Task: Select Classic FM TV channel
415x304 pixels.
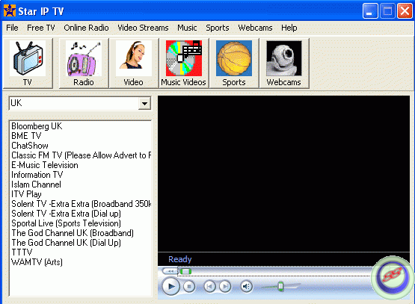Action: tap(81, 155)
